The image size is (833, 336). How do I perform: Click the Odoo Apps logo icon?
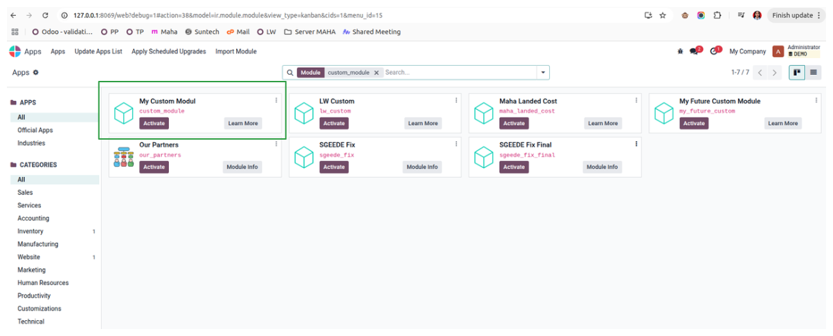[x=15, y=52]
